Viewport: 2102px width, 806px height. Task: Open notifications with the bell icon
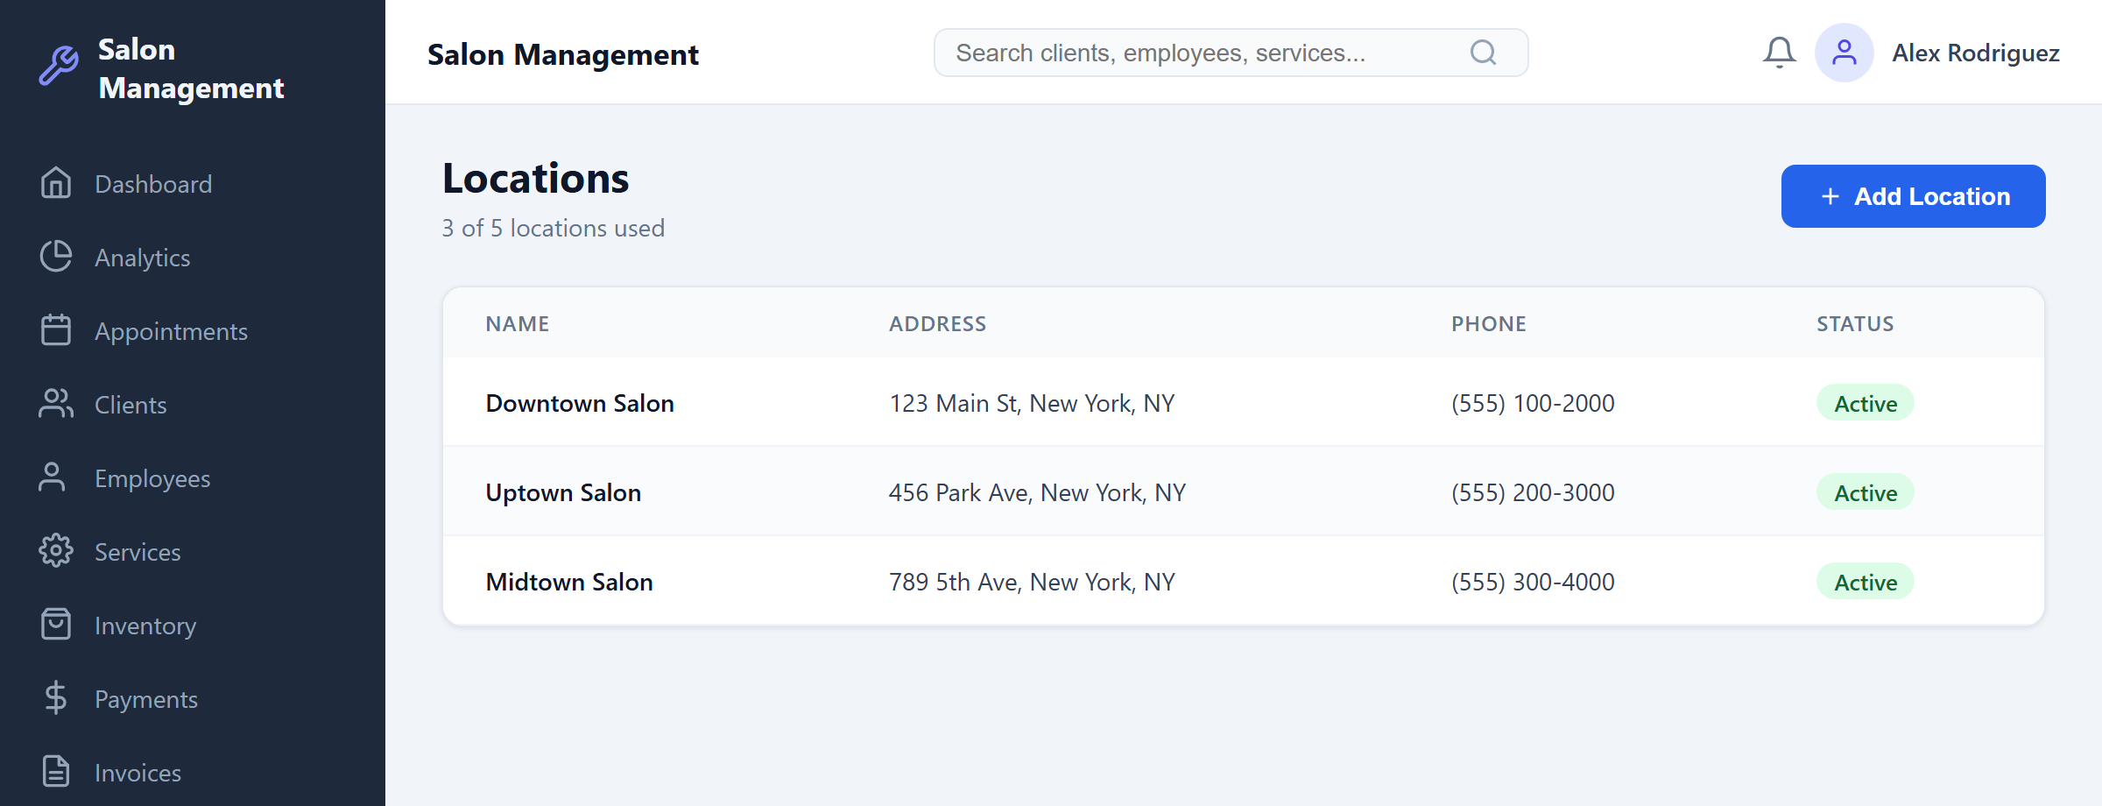(1779, 52)
